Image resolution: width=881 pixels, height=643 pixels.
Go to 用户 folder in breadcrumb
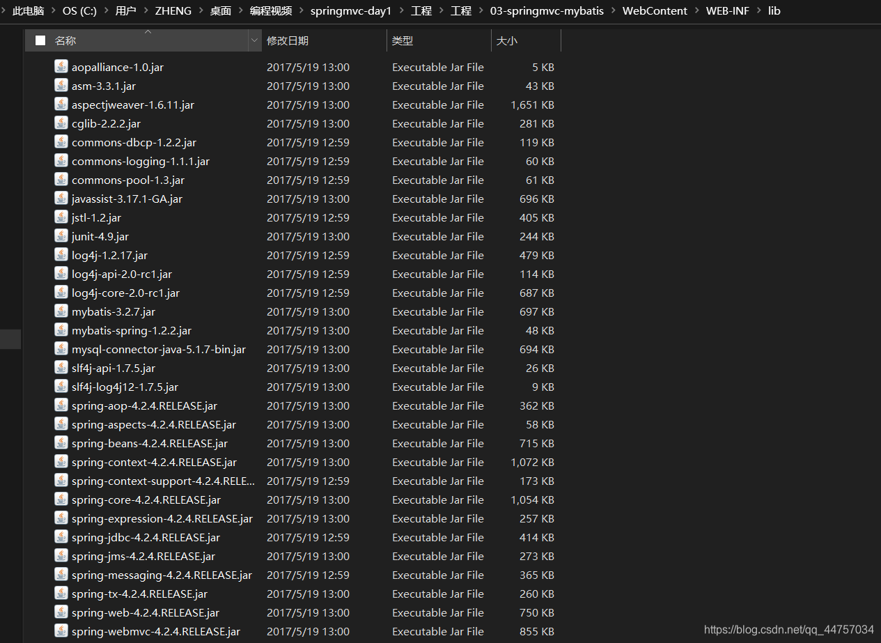point(125,10)
